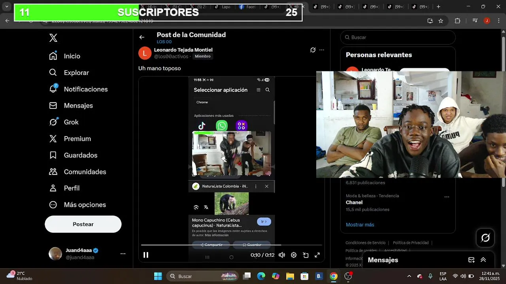Open Leonardo Tejada Montiel profile avatar
The image size is (506, 284).
coord(145,53)
